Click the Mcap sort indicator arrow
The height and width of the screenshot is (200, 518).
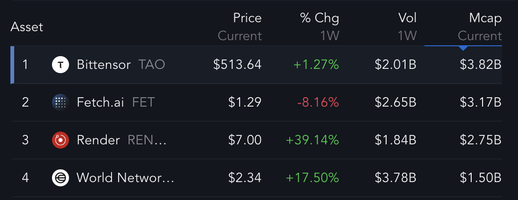coord(463,48)
